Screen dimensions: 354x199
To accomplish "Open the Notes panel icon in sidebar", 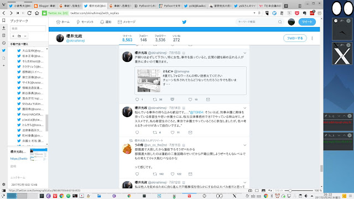I will [x=4, y=35].
